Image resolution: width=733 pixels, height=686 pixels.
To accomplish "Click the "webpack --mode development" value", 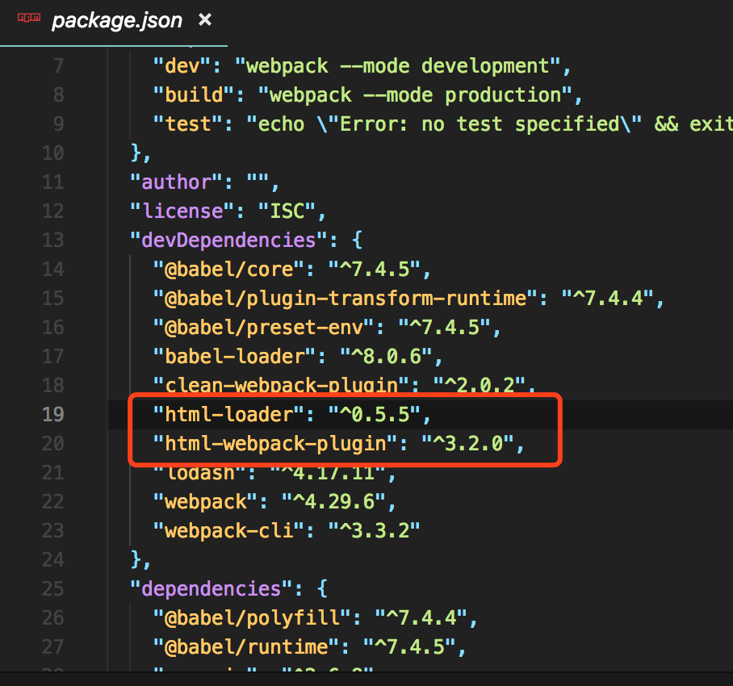I will [x=398, y=66].
